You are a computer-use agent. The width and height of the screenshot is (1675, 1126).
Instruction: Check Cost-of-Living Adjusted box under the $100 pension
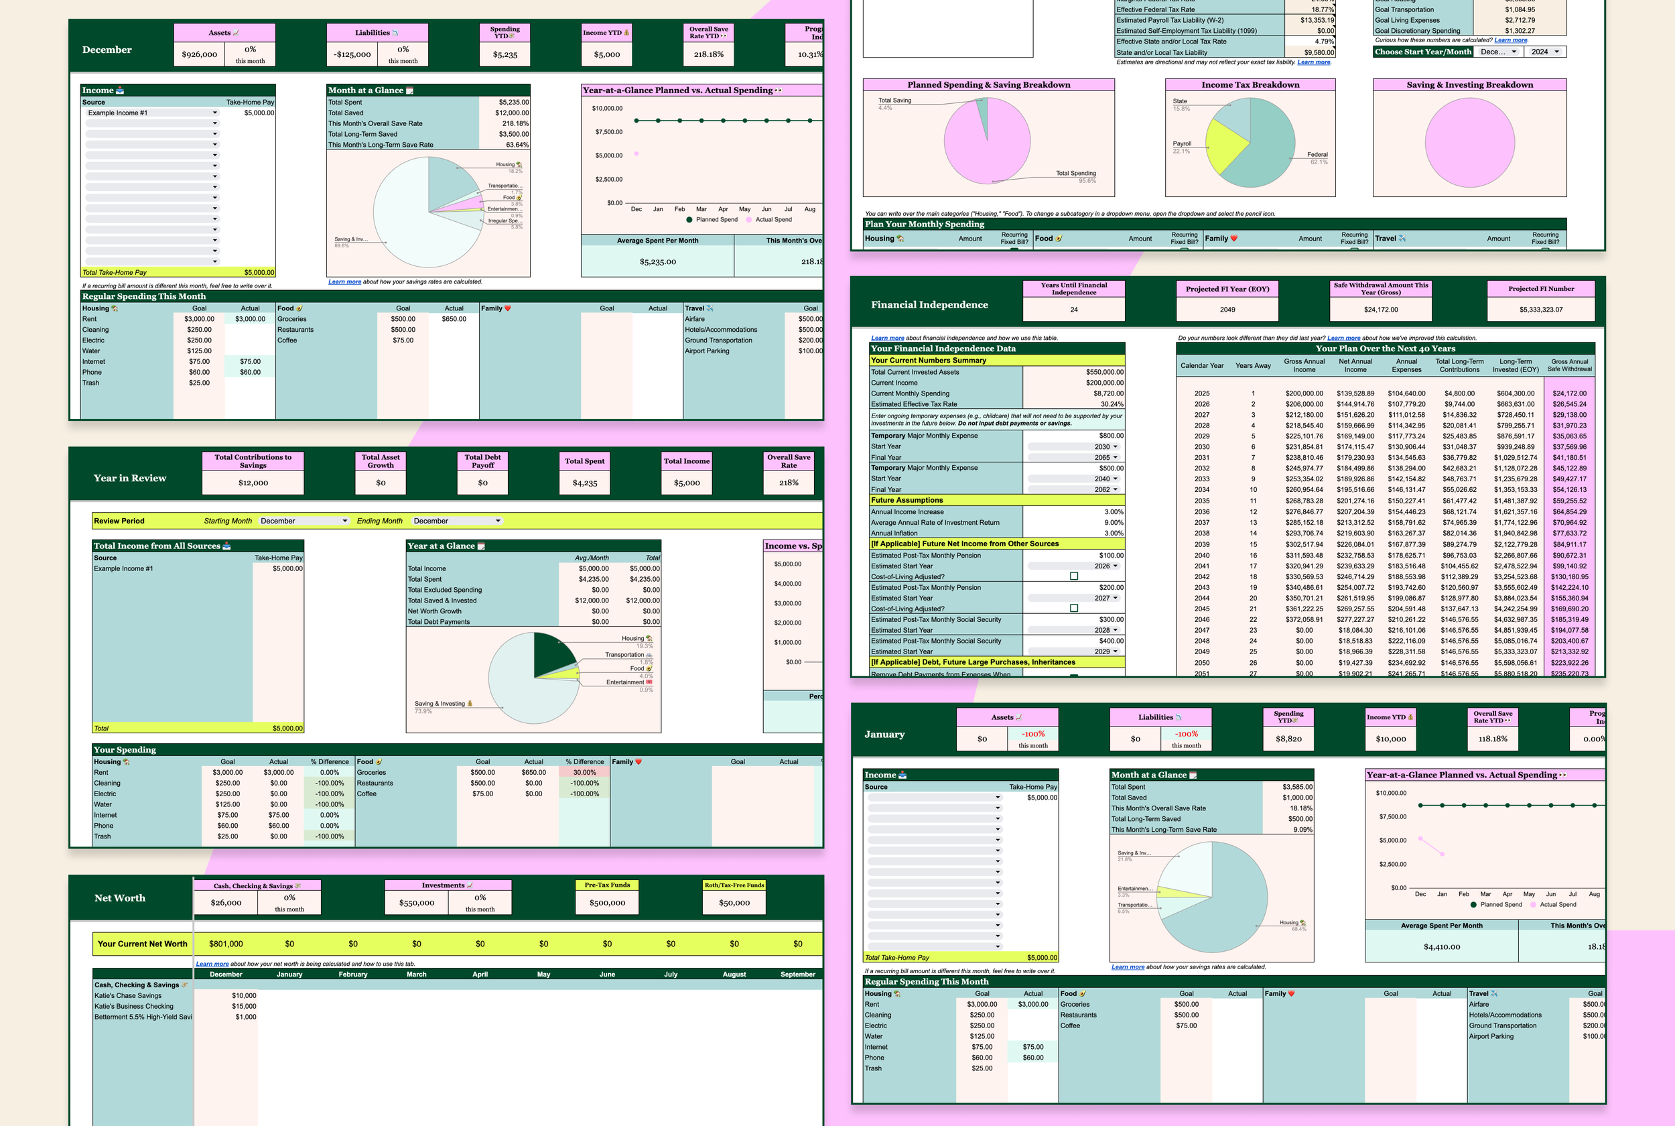click(x=1073, y=576)
